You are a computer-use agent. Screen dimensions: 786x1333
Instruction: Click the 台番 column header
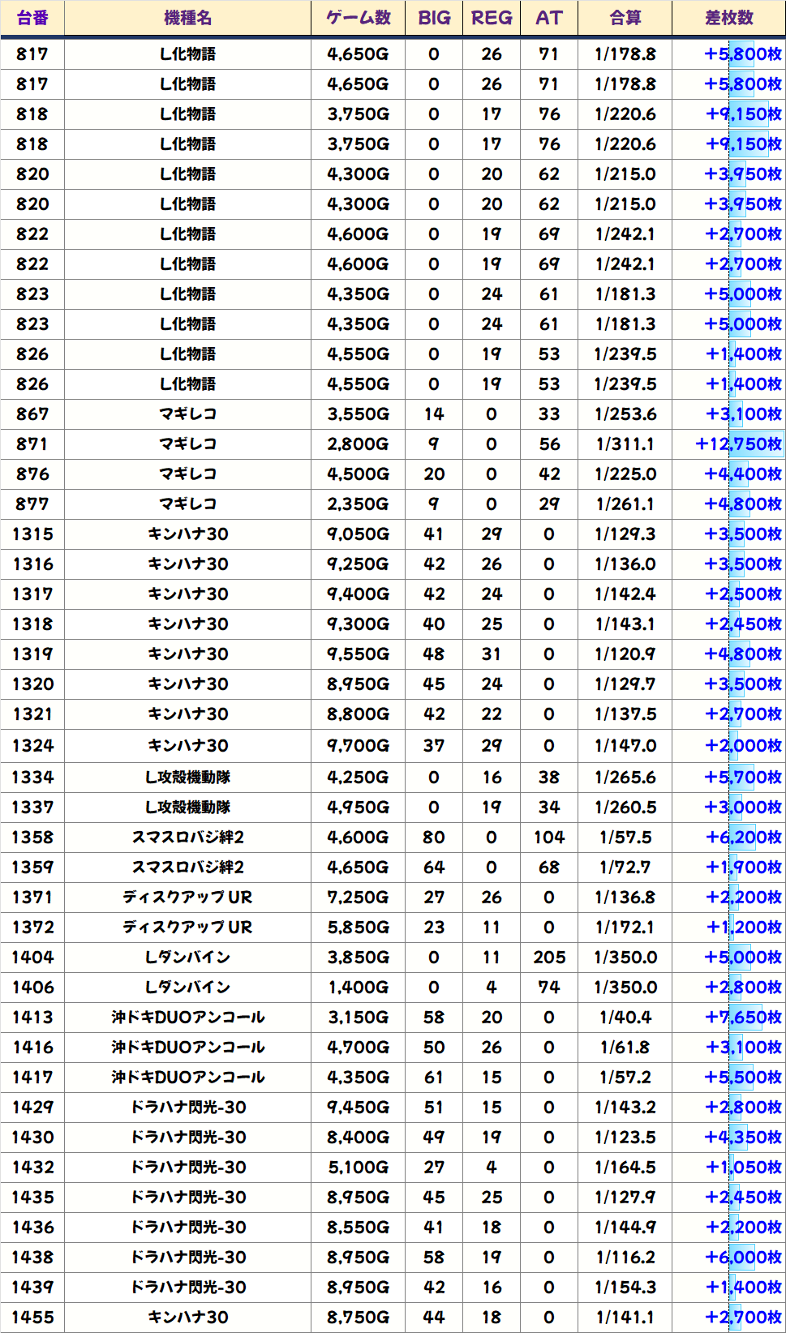coord(32,18)
